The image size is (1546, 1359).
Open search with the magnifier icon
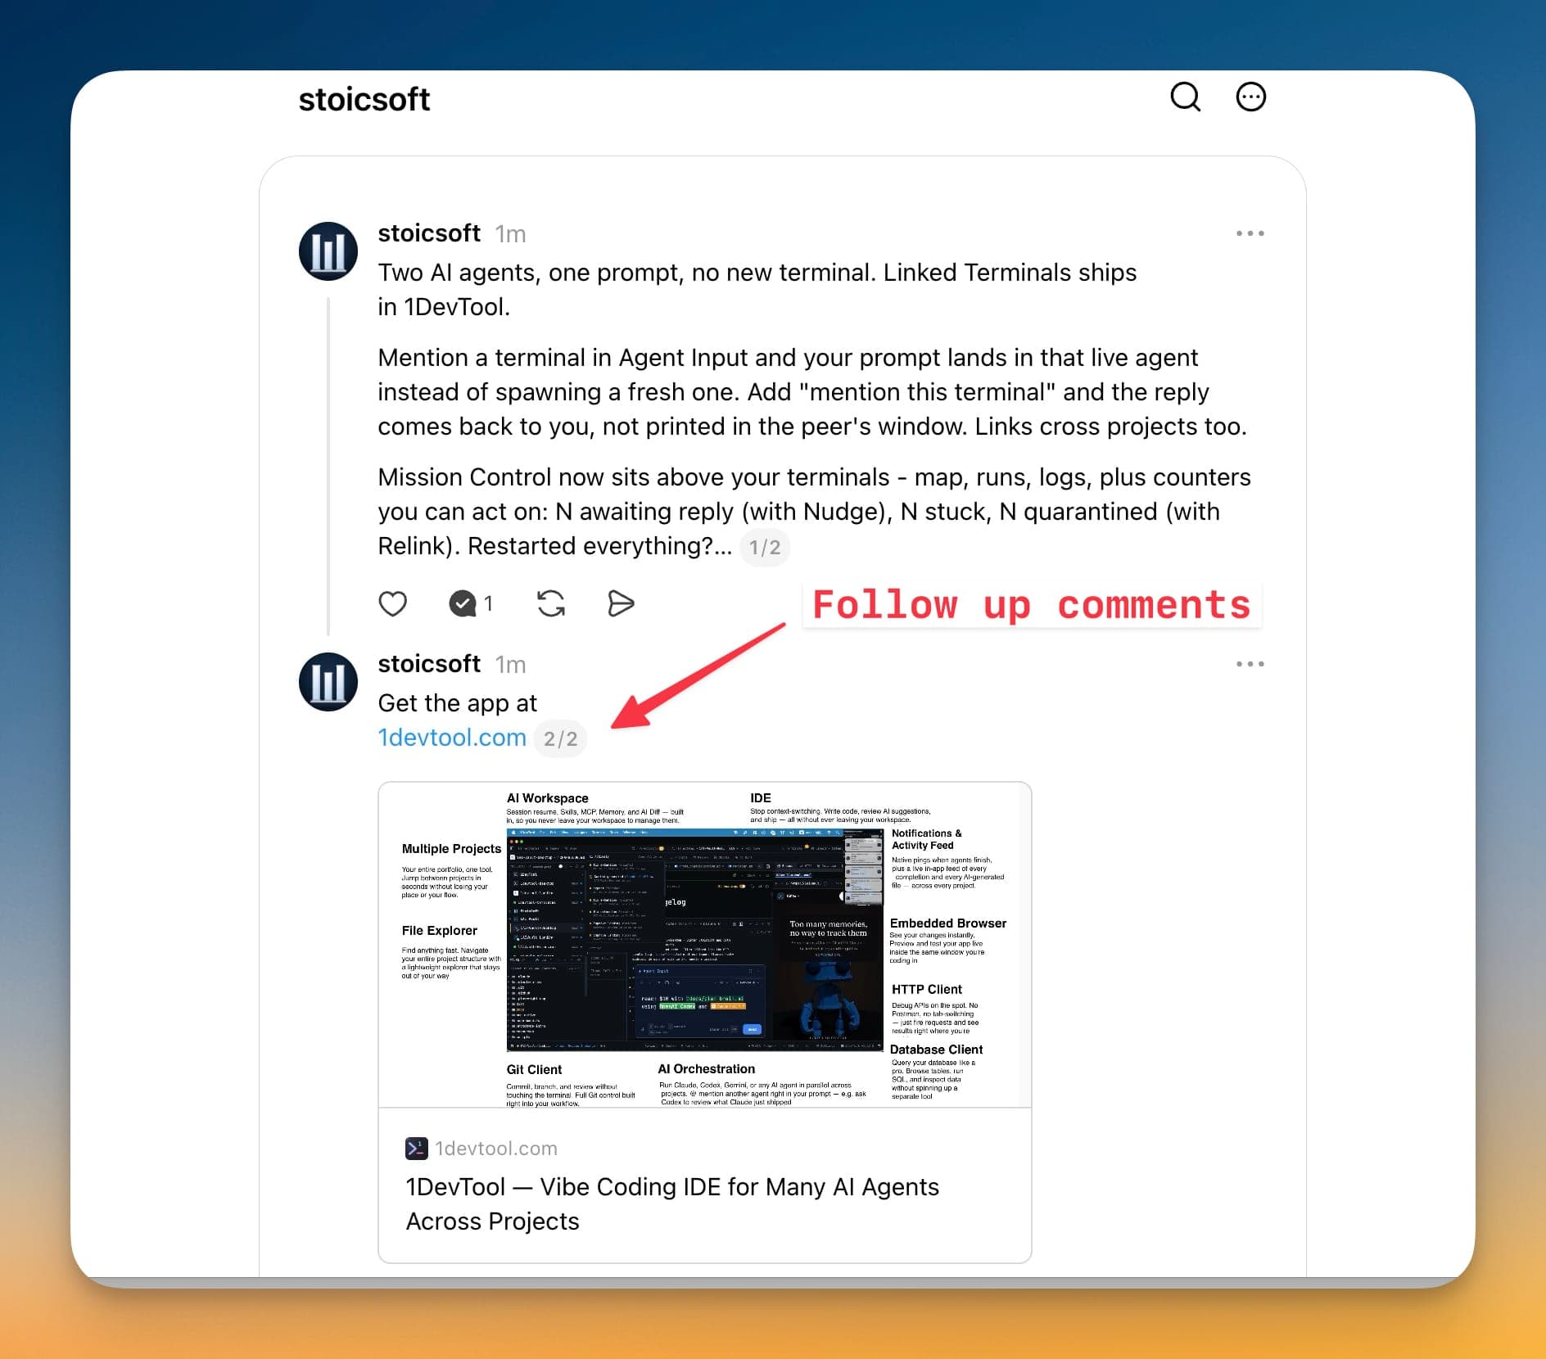[x=1185, y=97]
